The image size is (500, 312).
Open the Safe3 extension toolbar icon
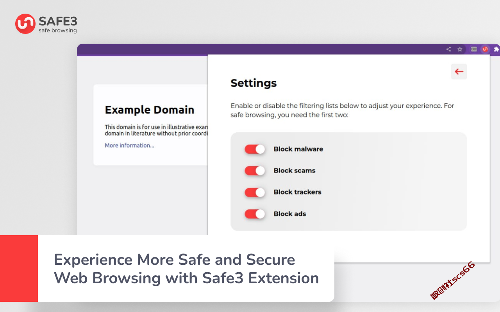point(485,49)
